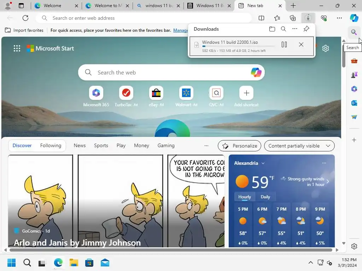Click the sidebar Search icon

click(354, 32)
